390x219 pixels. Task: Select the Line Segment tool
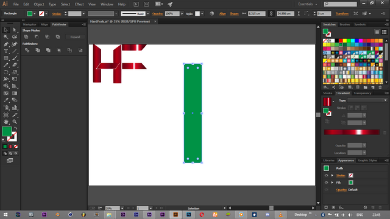tap(15, 51)
